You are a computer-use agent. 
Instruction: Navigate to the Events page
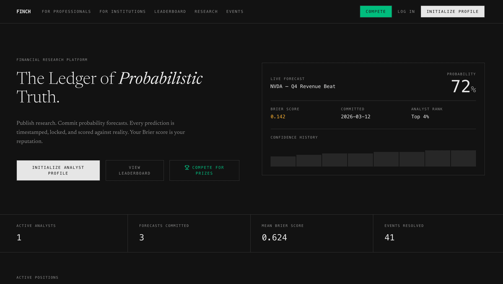pos(235,11)
